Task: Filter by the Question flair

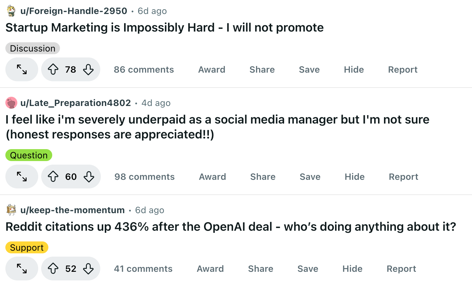Action: tap(29, 155)
